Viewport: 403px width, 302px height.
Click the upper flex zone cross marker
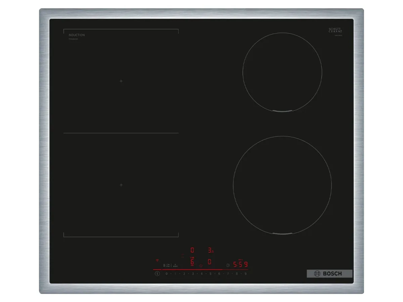121,81
